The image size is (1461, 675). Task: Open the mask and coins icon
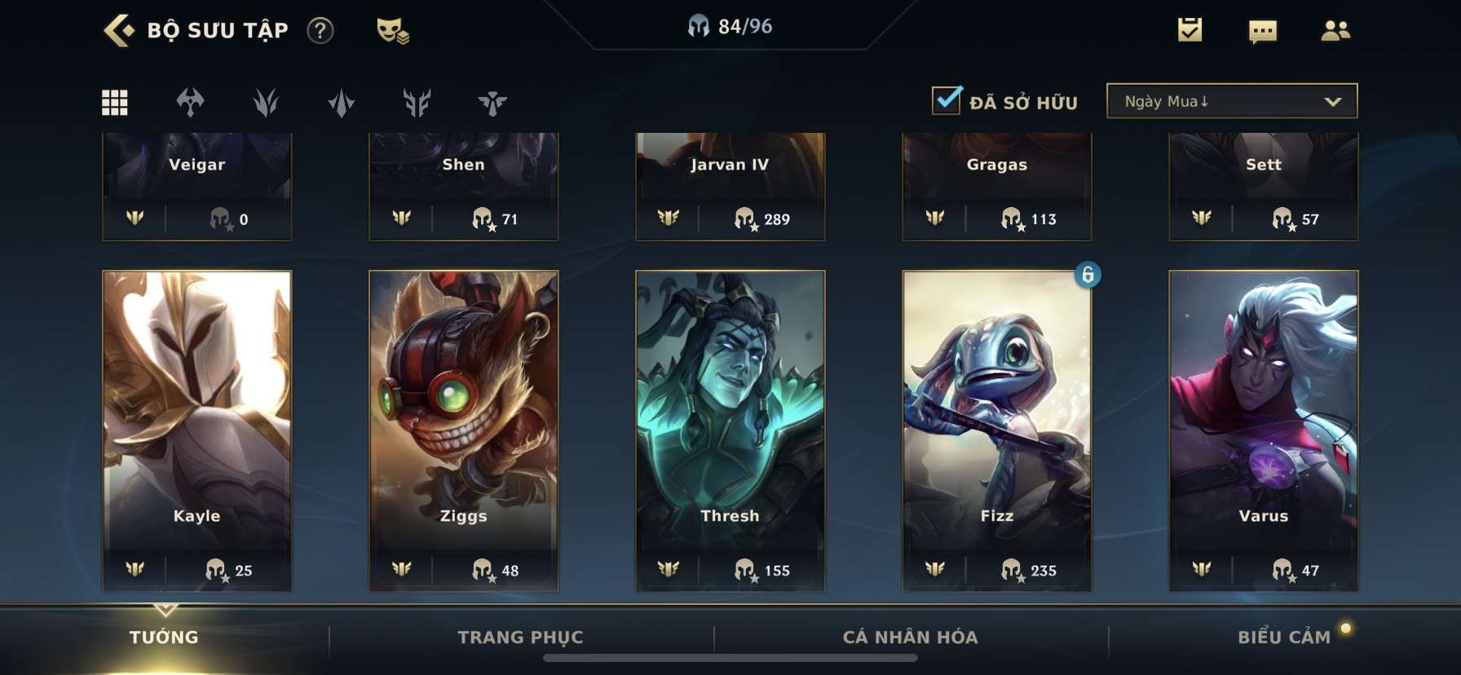393,31
